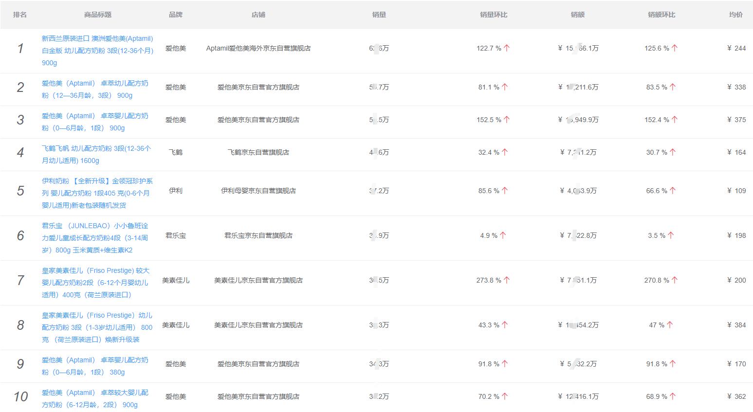
Task: Click the arrow next to 君乐宝's 4.9% growth
Action: click(x=504, y=235)
